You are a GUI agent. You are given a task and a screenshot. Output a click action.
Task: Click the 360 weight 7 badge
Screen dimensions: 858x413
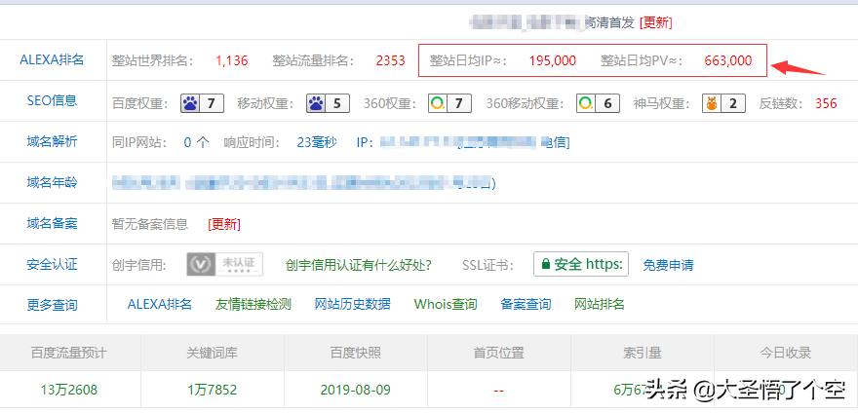point(449,103)
